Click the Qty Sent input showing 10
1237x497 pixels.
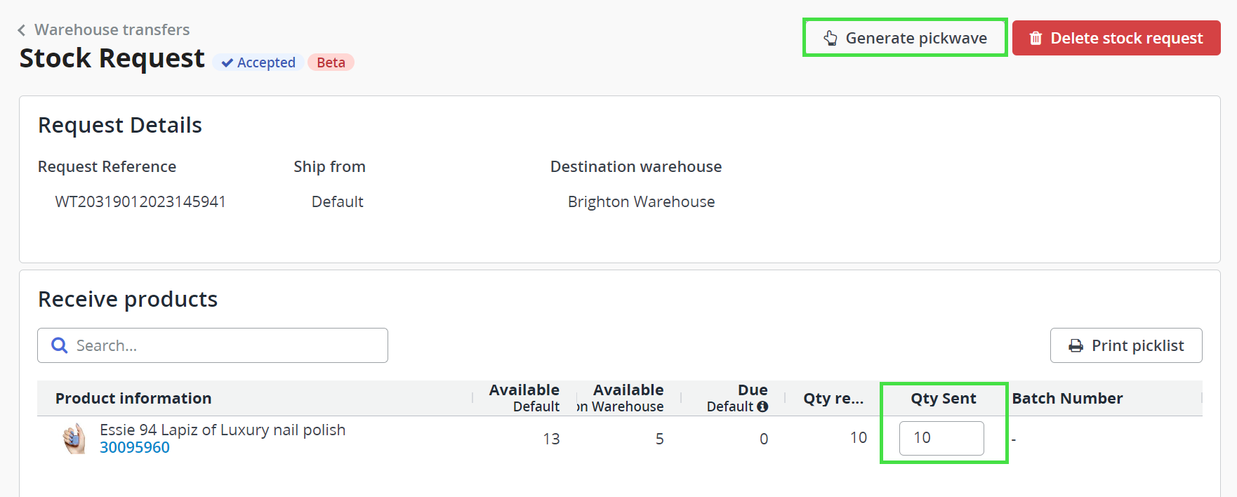tap(941, 438)
